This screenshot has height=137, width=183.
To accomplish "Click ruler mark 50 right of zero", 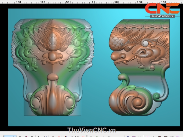I will coord(116,2).
